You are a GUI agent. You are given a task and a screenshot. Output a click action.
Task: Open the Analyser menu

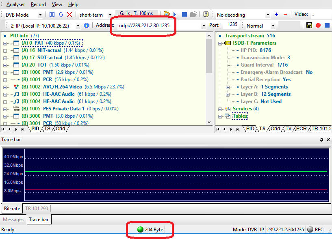tap(15, 4)
